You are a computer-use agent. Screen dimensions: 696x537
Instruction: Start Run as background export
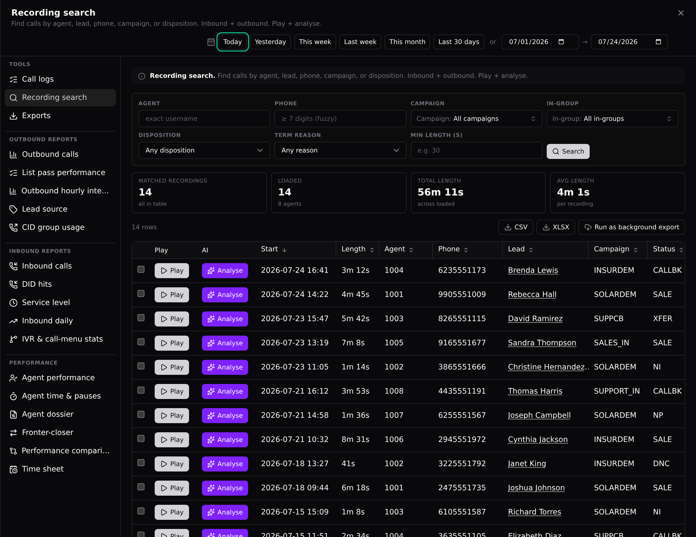point(632,227)
